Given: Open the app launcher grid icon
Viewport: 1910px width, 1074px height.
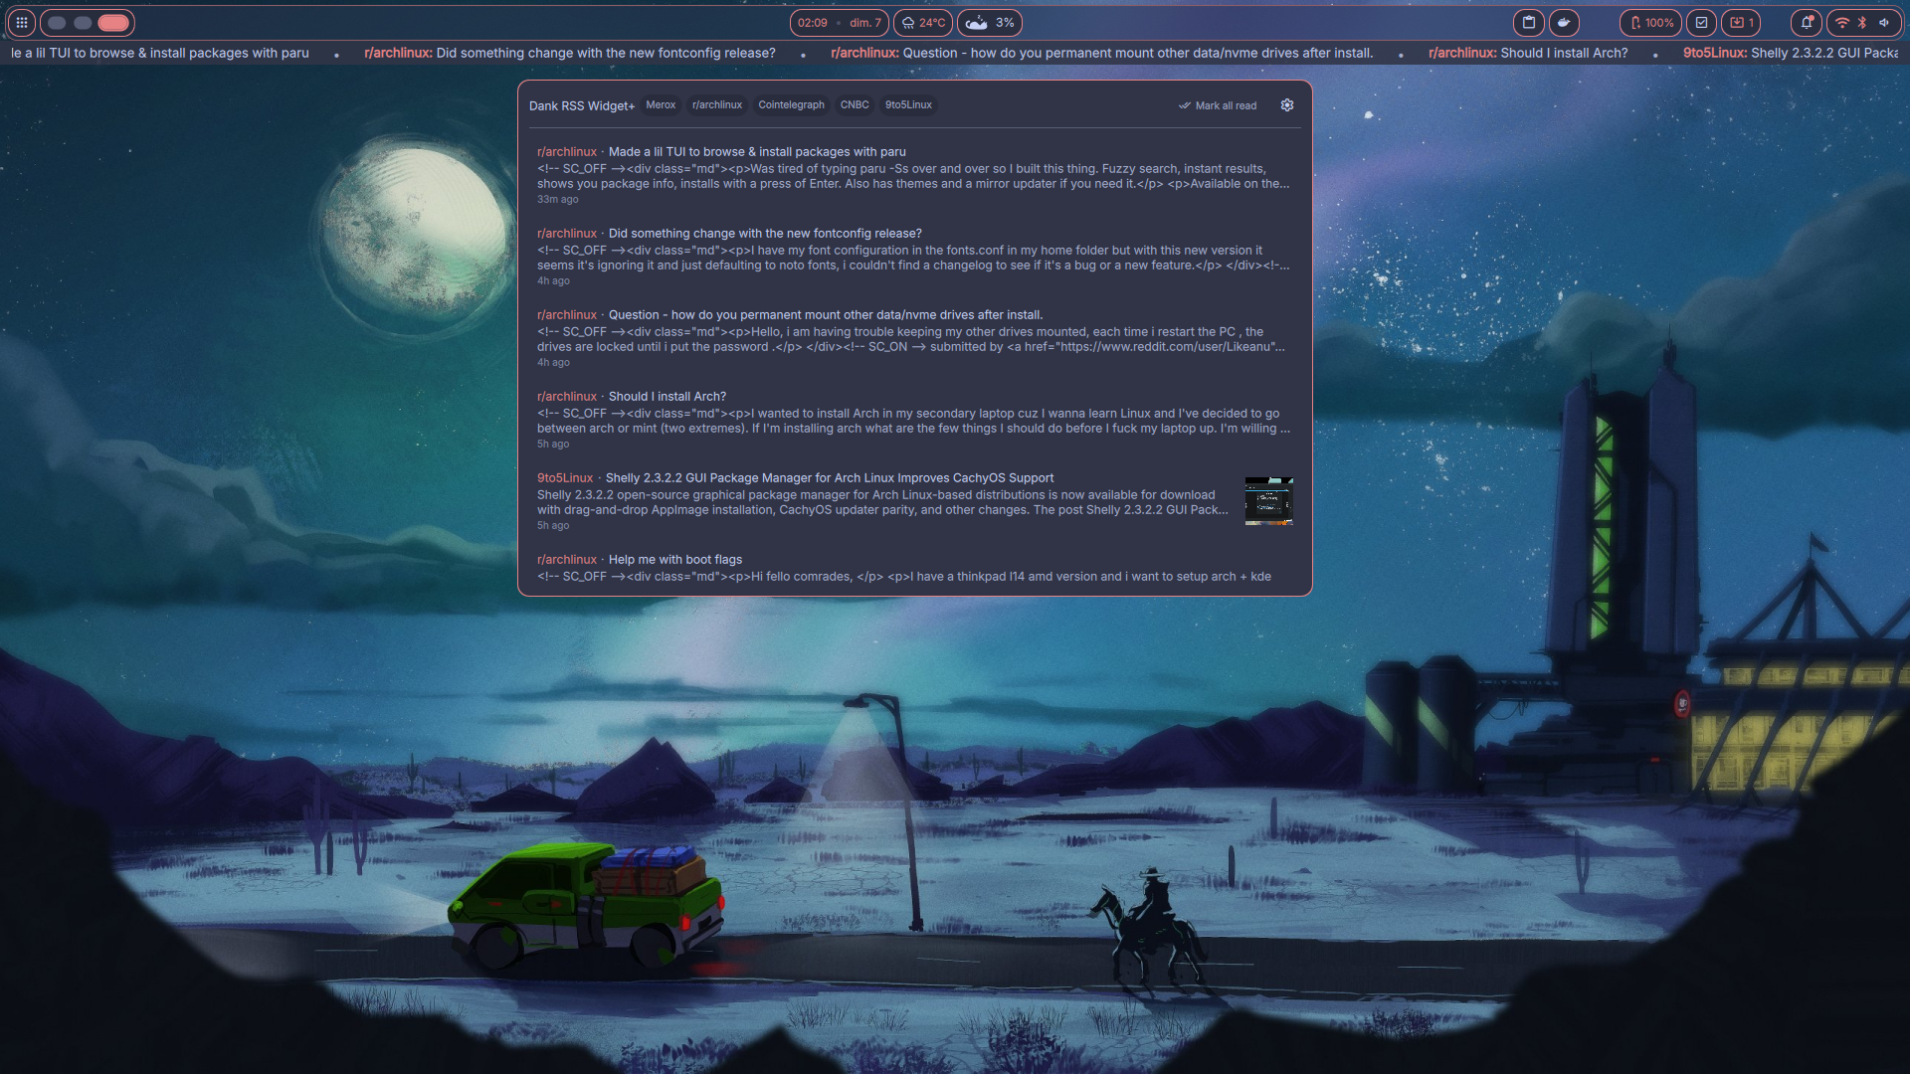Looking at the screenshot, I should 21,22.
